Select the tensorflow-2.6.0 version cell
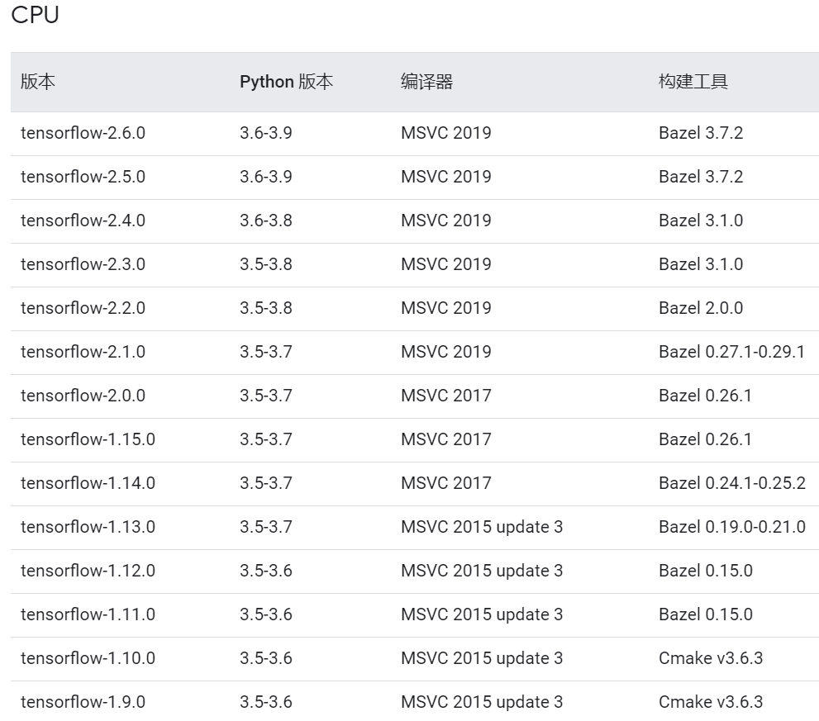Image resolution: width=819 pixels, height=721 pixels. [83, 132]
